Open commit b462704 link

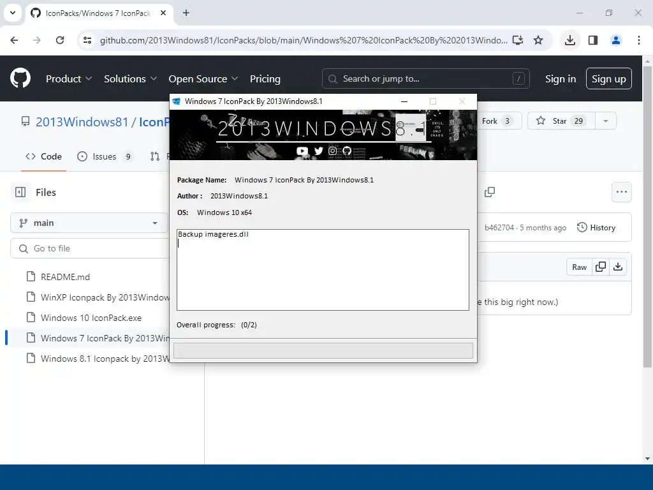click(499, 228)
